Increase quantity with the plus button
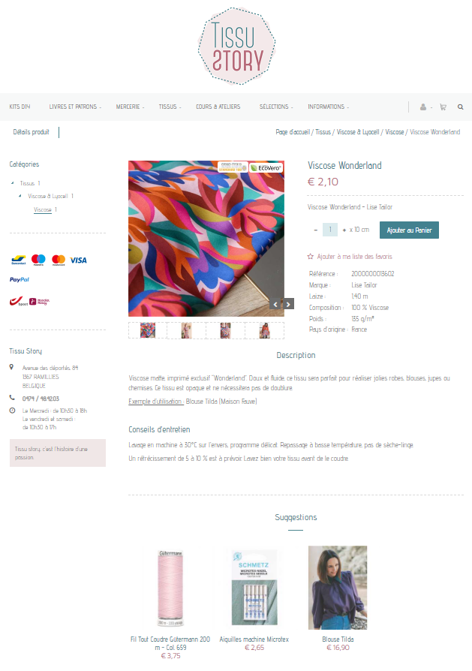Image resolution: width=472 pixels, height=671 pixels. pyautogui.click(x=344, y=230)
